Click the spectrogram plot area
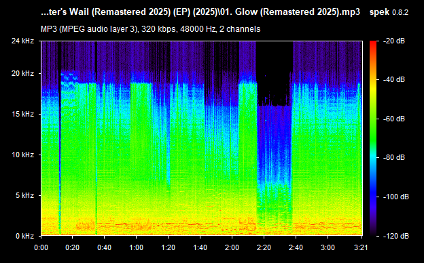Screen dimensions: 424x263 (x=202, y=138)
